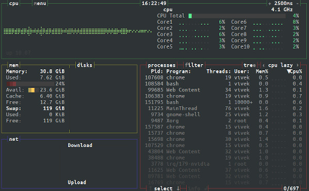The height and width of the screenshot is (191, 309).
Task: Click the Memory: 30.8 GiB total line
Action: 35,71
